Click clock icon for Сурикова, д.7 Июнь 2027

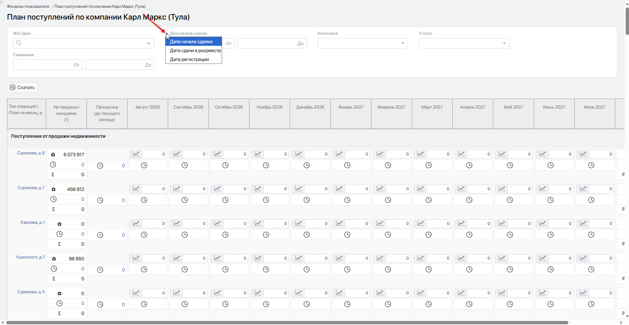551,200
